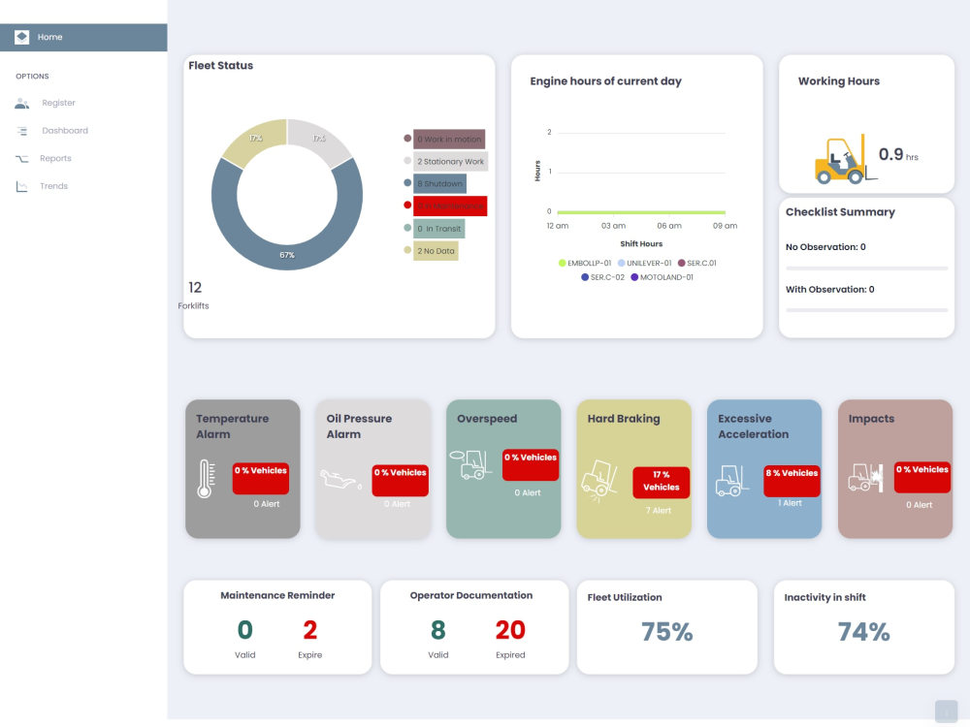Click '0 Alert' in Impacts card
Image resolution: width=970 pixels, height=727 pixels.
pyautogui.click(x=920, y=505)
